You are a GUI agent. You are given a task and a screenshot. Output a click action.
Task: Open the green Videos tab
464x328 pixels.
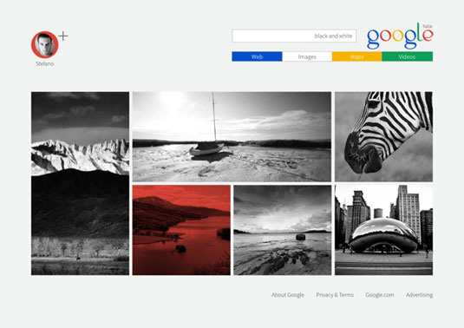click(407, 56)
